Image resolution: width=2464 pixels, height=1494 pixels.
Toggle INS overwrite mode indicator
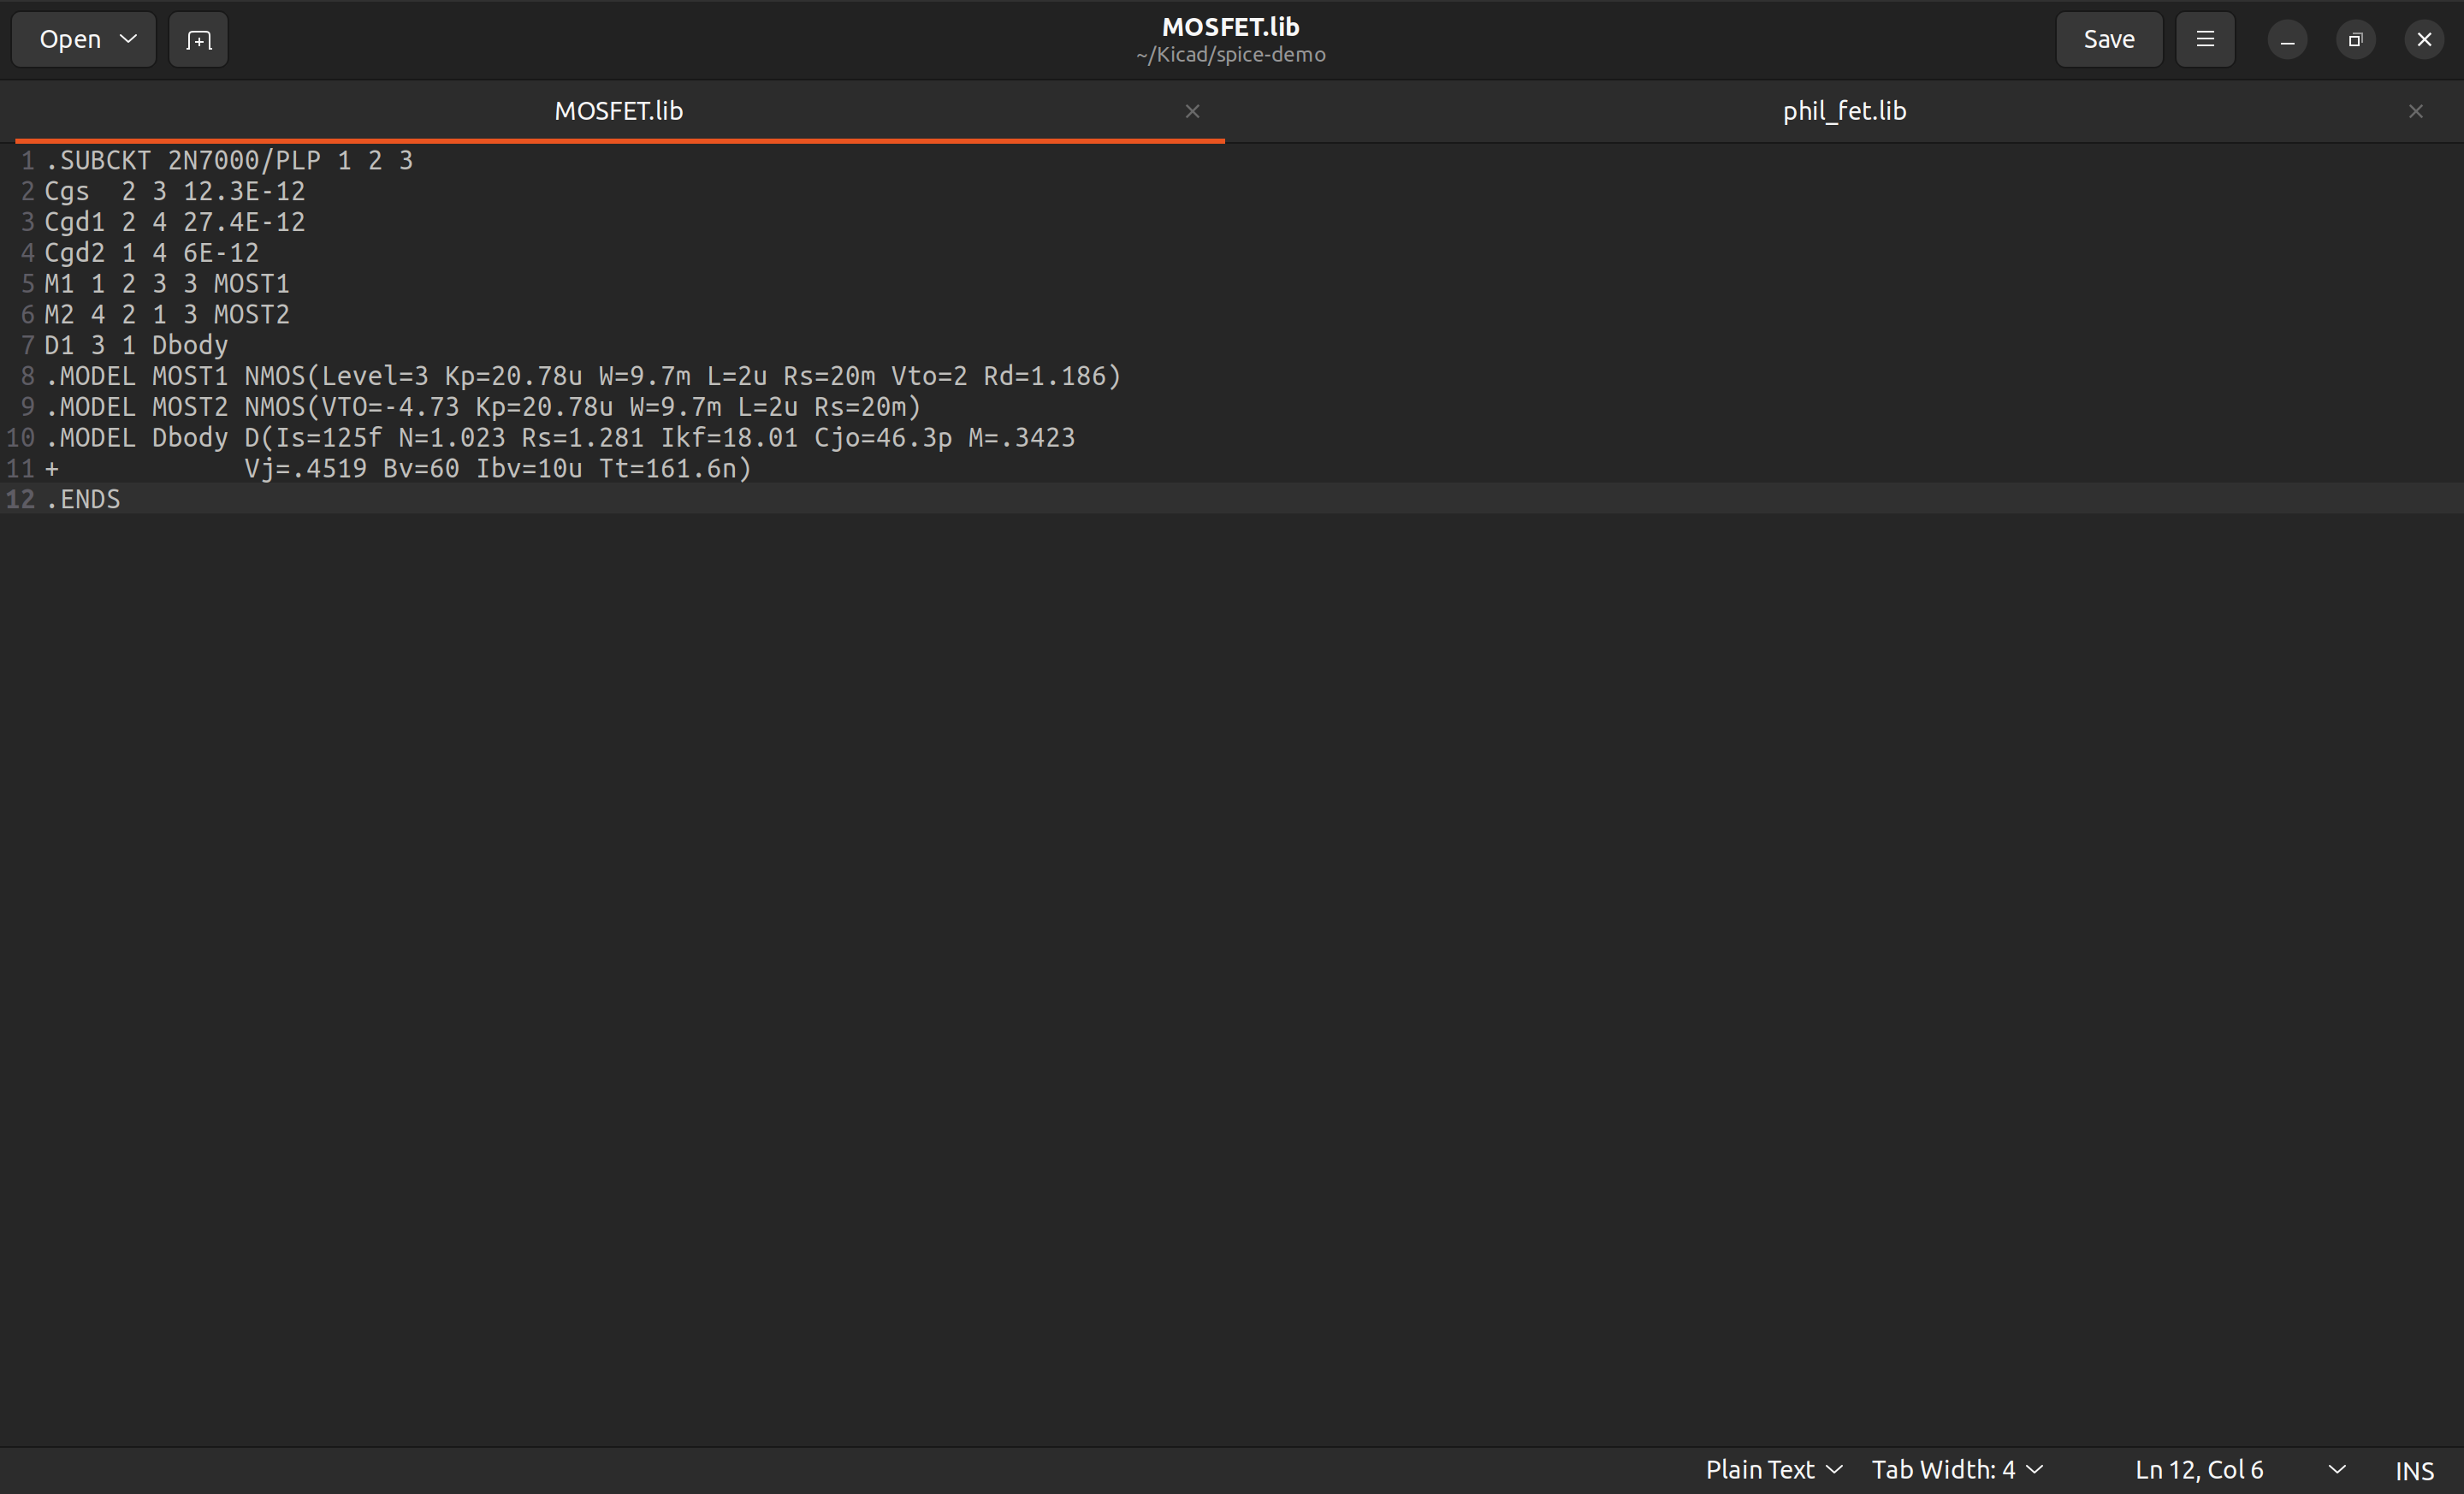coord(2414,1470)
